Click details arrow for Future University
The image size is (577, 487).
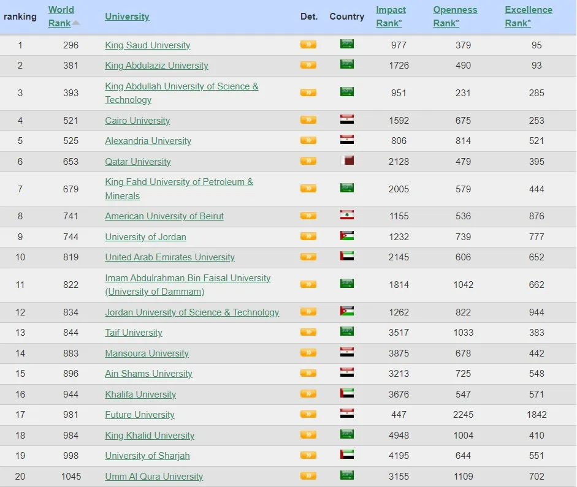[308, 414]
